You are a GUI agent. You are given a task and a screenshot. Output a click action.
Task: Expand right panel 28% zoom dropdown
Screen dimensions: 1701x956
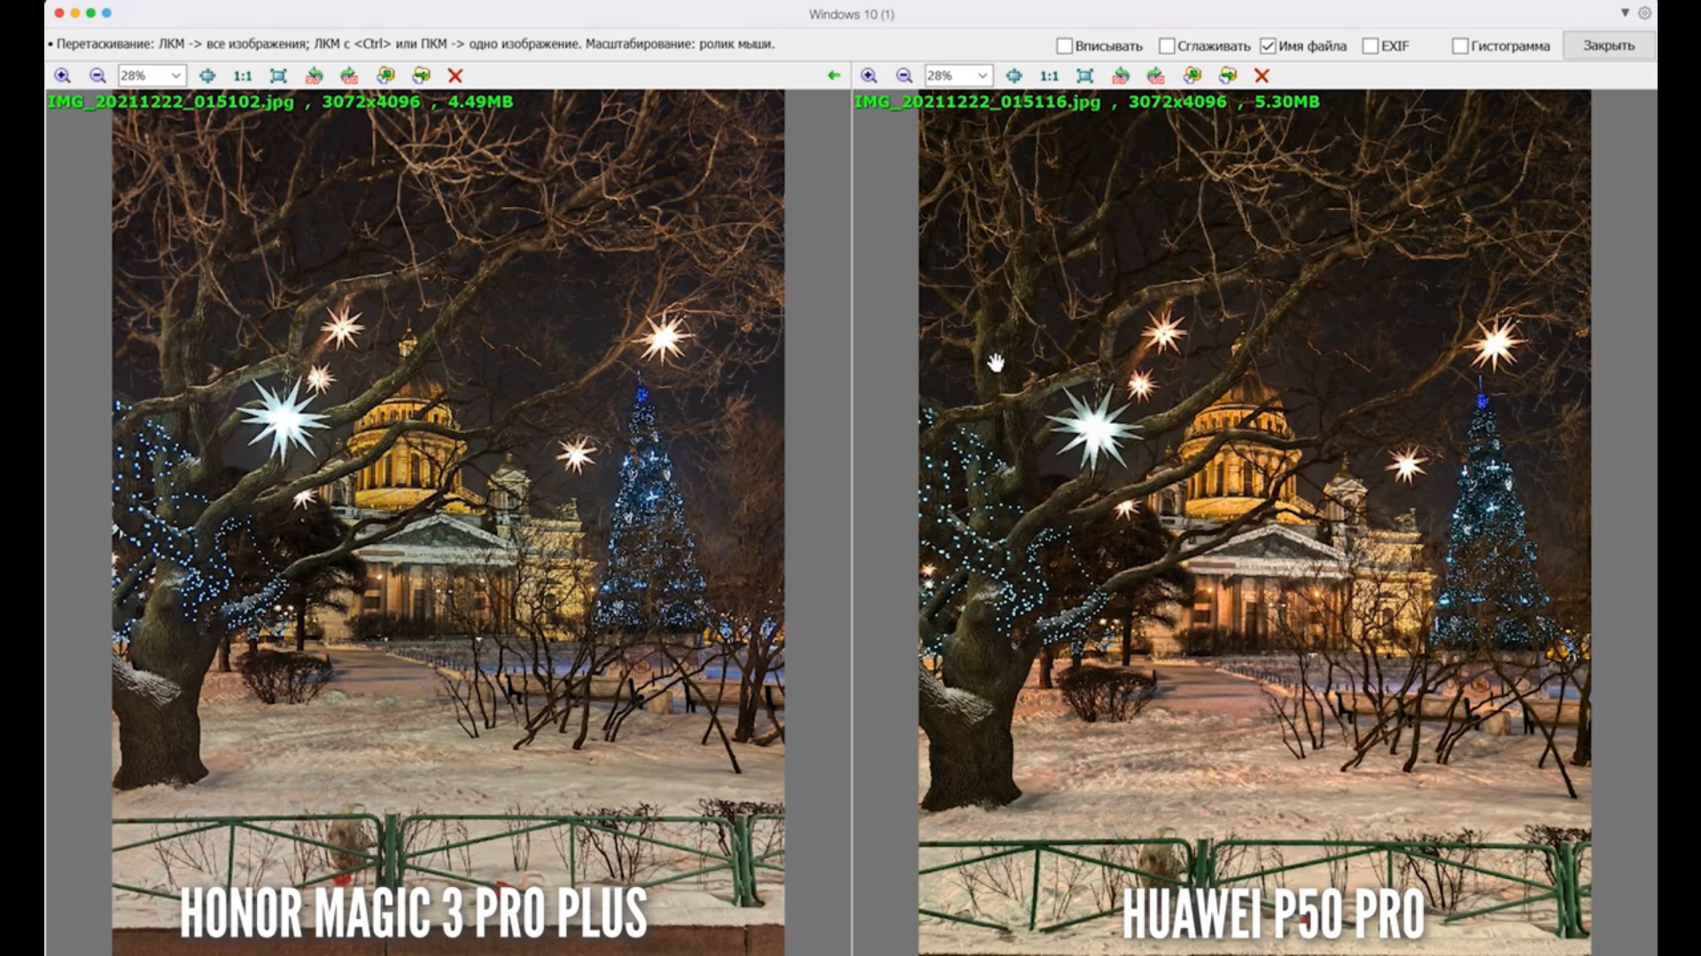click(x=982, y=76)
